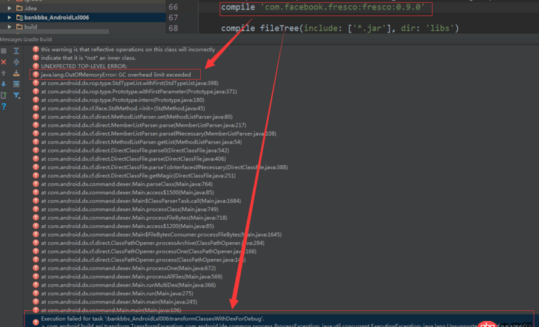Click the compile fileTree libs code line
539x327 pixels.
340,28
